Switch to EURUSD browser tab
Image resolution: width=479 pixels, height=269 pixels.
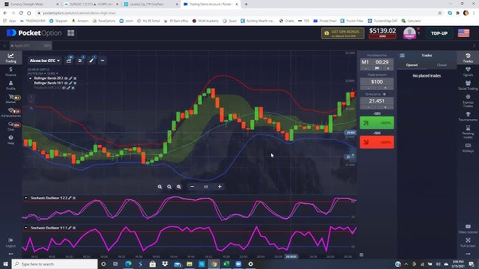(x=91, y=4)
